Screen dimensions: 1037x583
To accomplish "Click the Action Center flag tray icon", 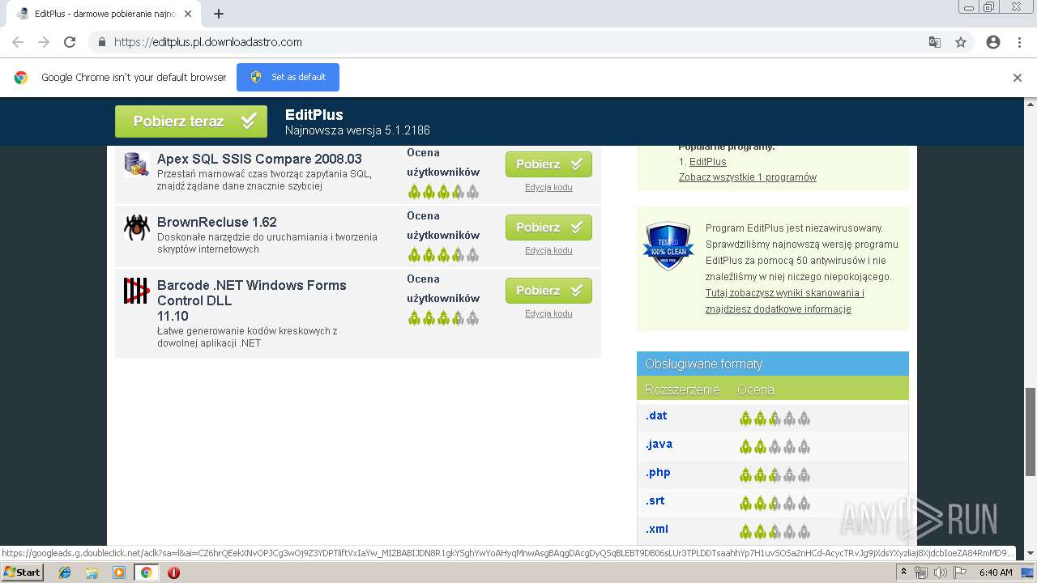I will click(x=960, y=572).
